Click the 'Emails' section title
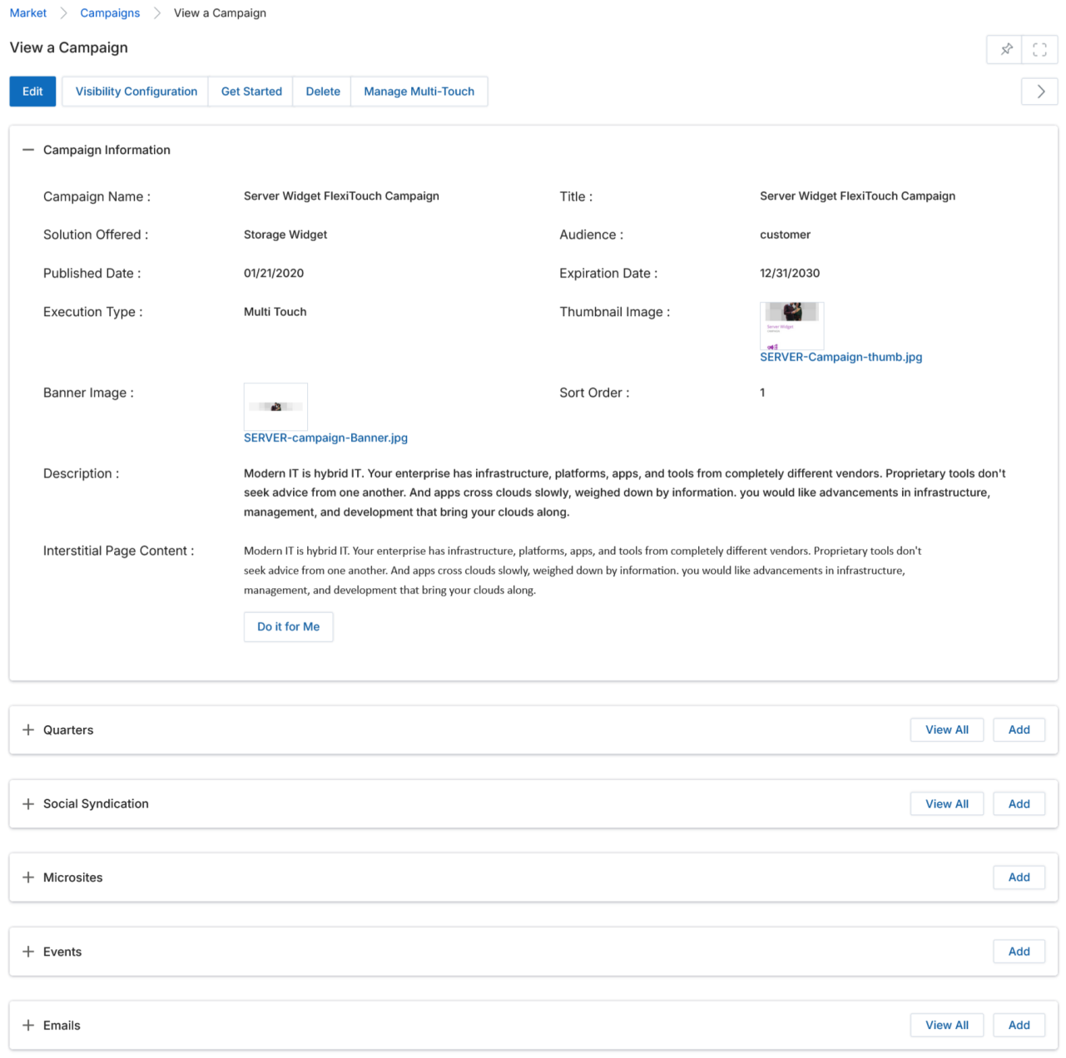Image resolution: width=1066 pixels, height=1058 pixels. (62, 1026)
